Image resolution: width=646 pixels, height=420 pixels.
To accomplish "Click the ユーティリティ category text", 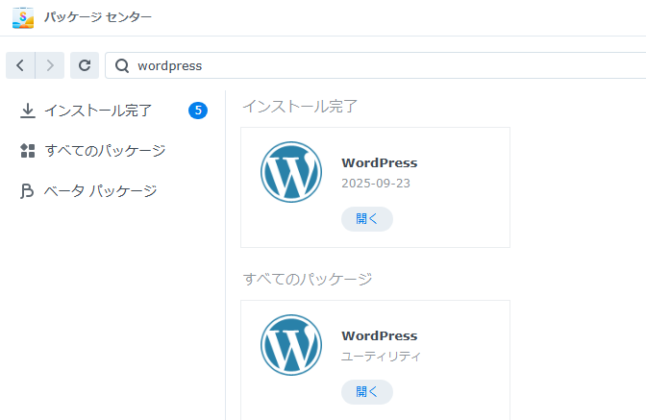I will pos(381,357).
